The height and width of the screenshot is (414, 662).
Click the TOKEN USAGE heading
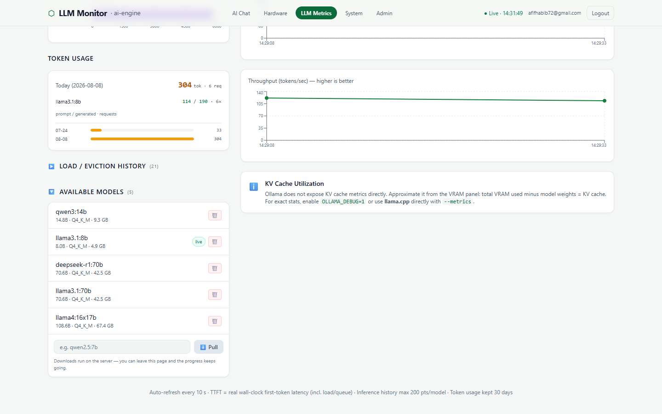tap(71, 58)
